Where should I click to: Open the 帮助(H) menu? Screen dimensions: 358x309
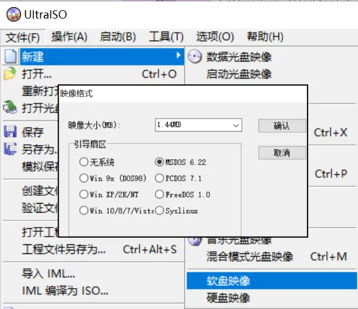point(265,37)
